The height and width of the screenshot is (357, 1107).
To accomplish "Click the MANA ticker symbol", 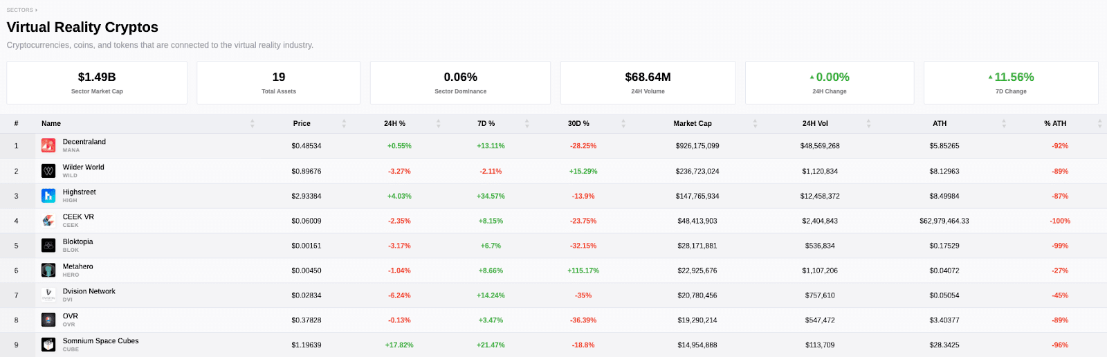I will click(71, 150).
